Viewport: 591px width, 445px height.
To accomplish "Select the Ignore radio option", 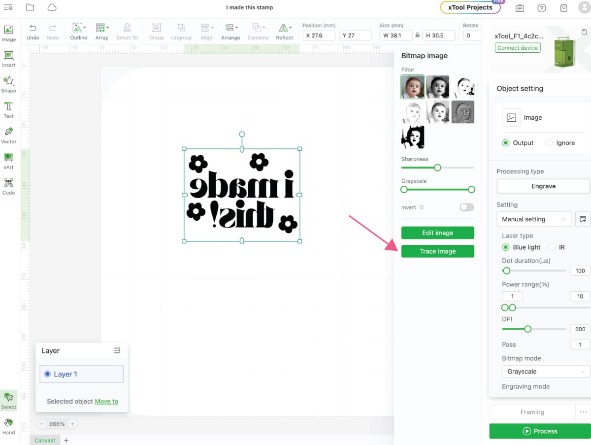I will (x=549, y=143).
